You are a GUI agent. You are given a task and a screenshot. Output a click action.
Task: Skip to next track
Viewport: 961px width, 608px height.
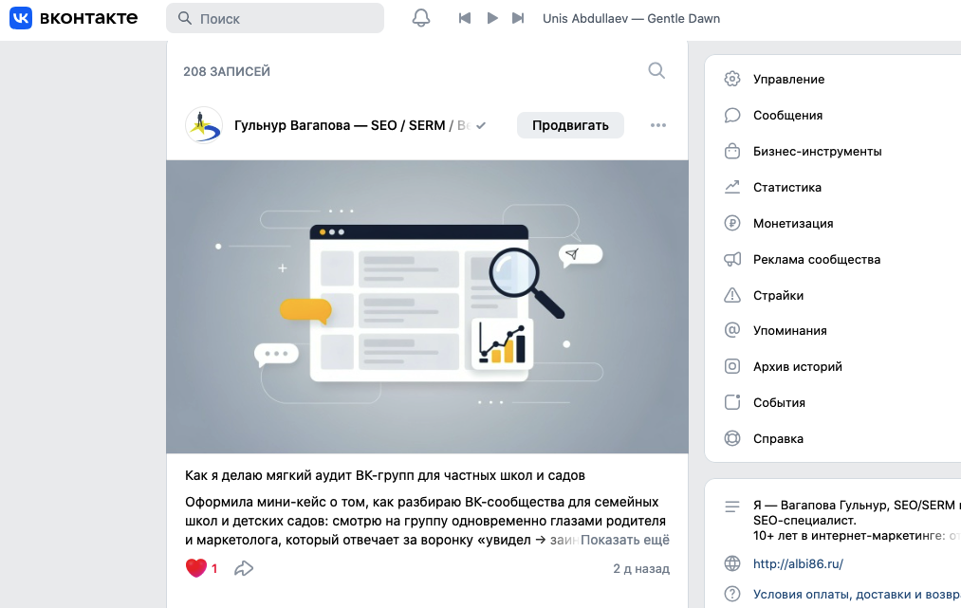(x=518, y=18)
